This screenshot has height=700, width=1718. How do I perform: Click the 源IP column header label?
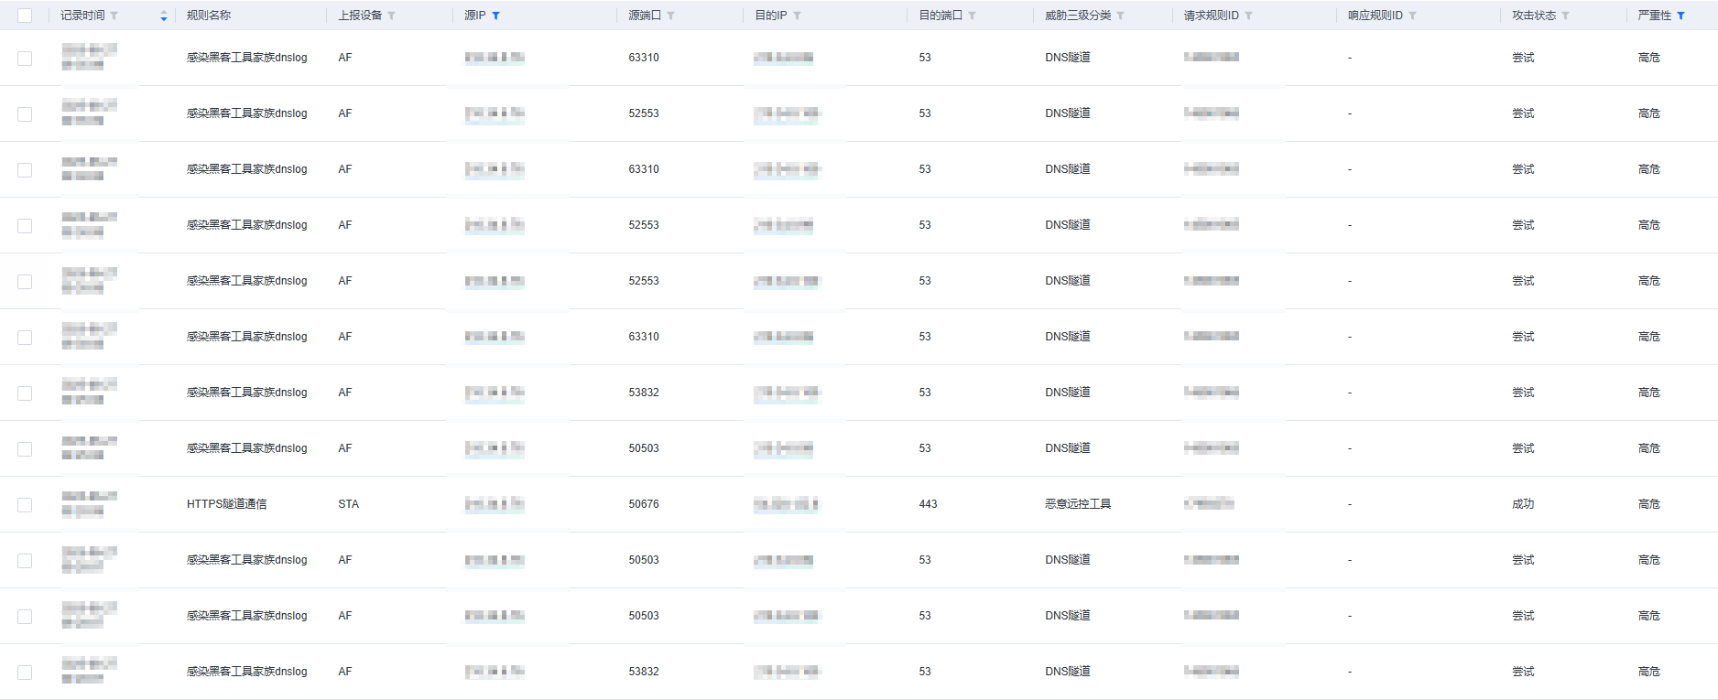pos(474,16)
